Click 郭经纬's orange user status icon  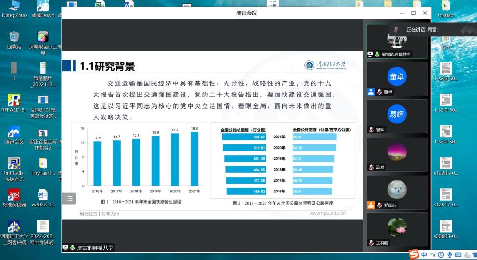(371, 205)
